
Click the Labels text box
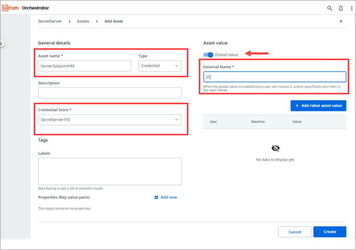(x=109, y=172)
